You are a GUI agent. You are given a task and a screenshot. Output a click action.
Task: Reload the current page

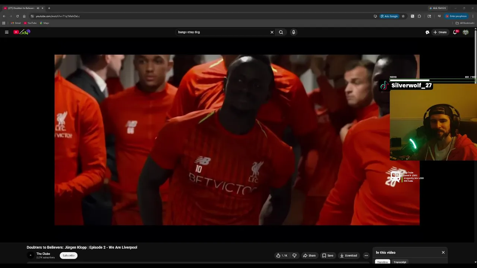pyautogui.click(x=17, y=16)
